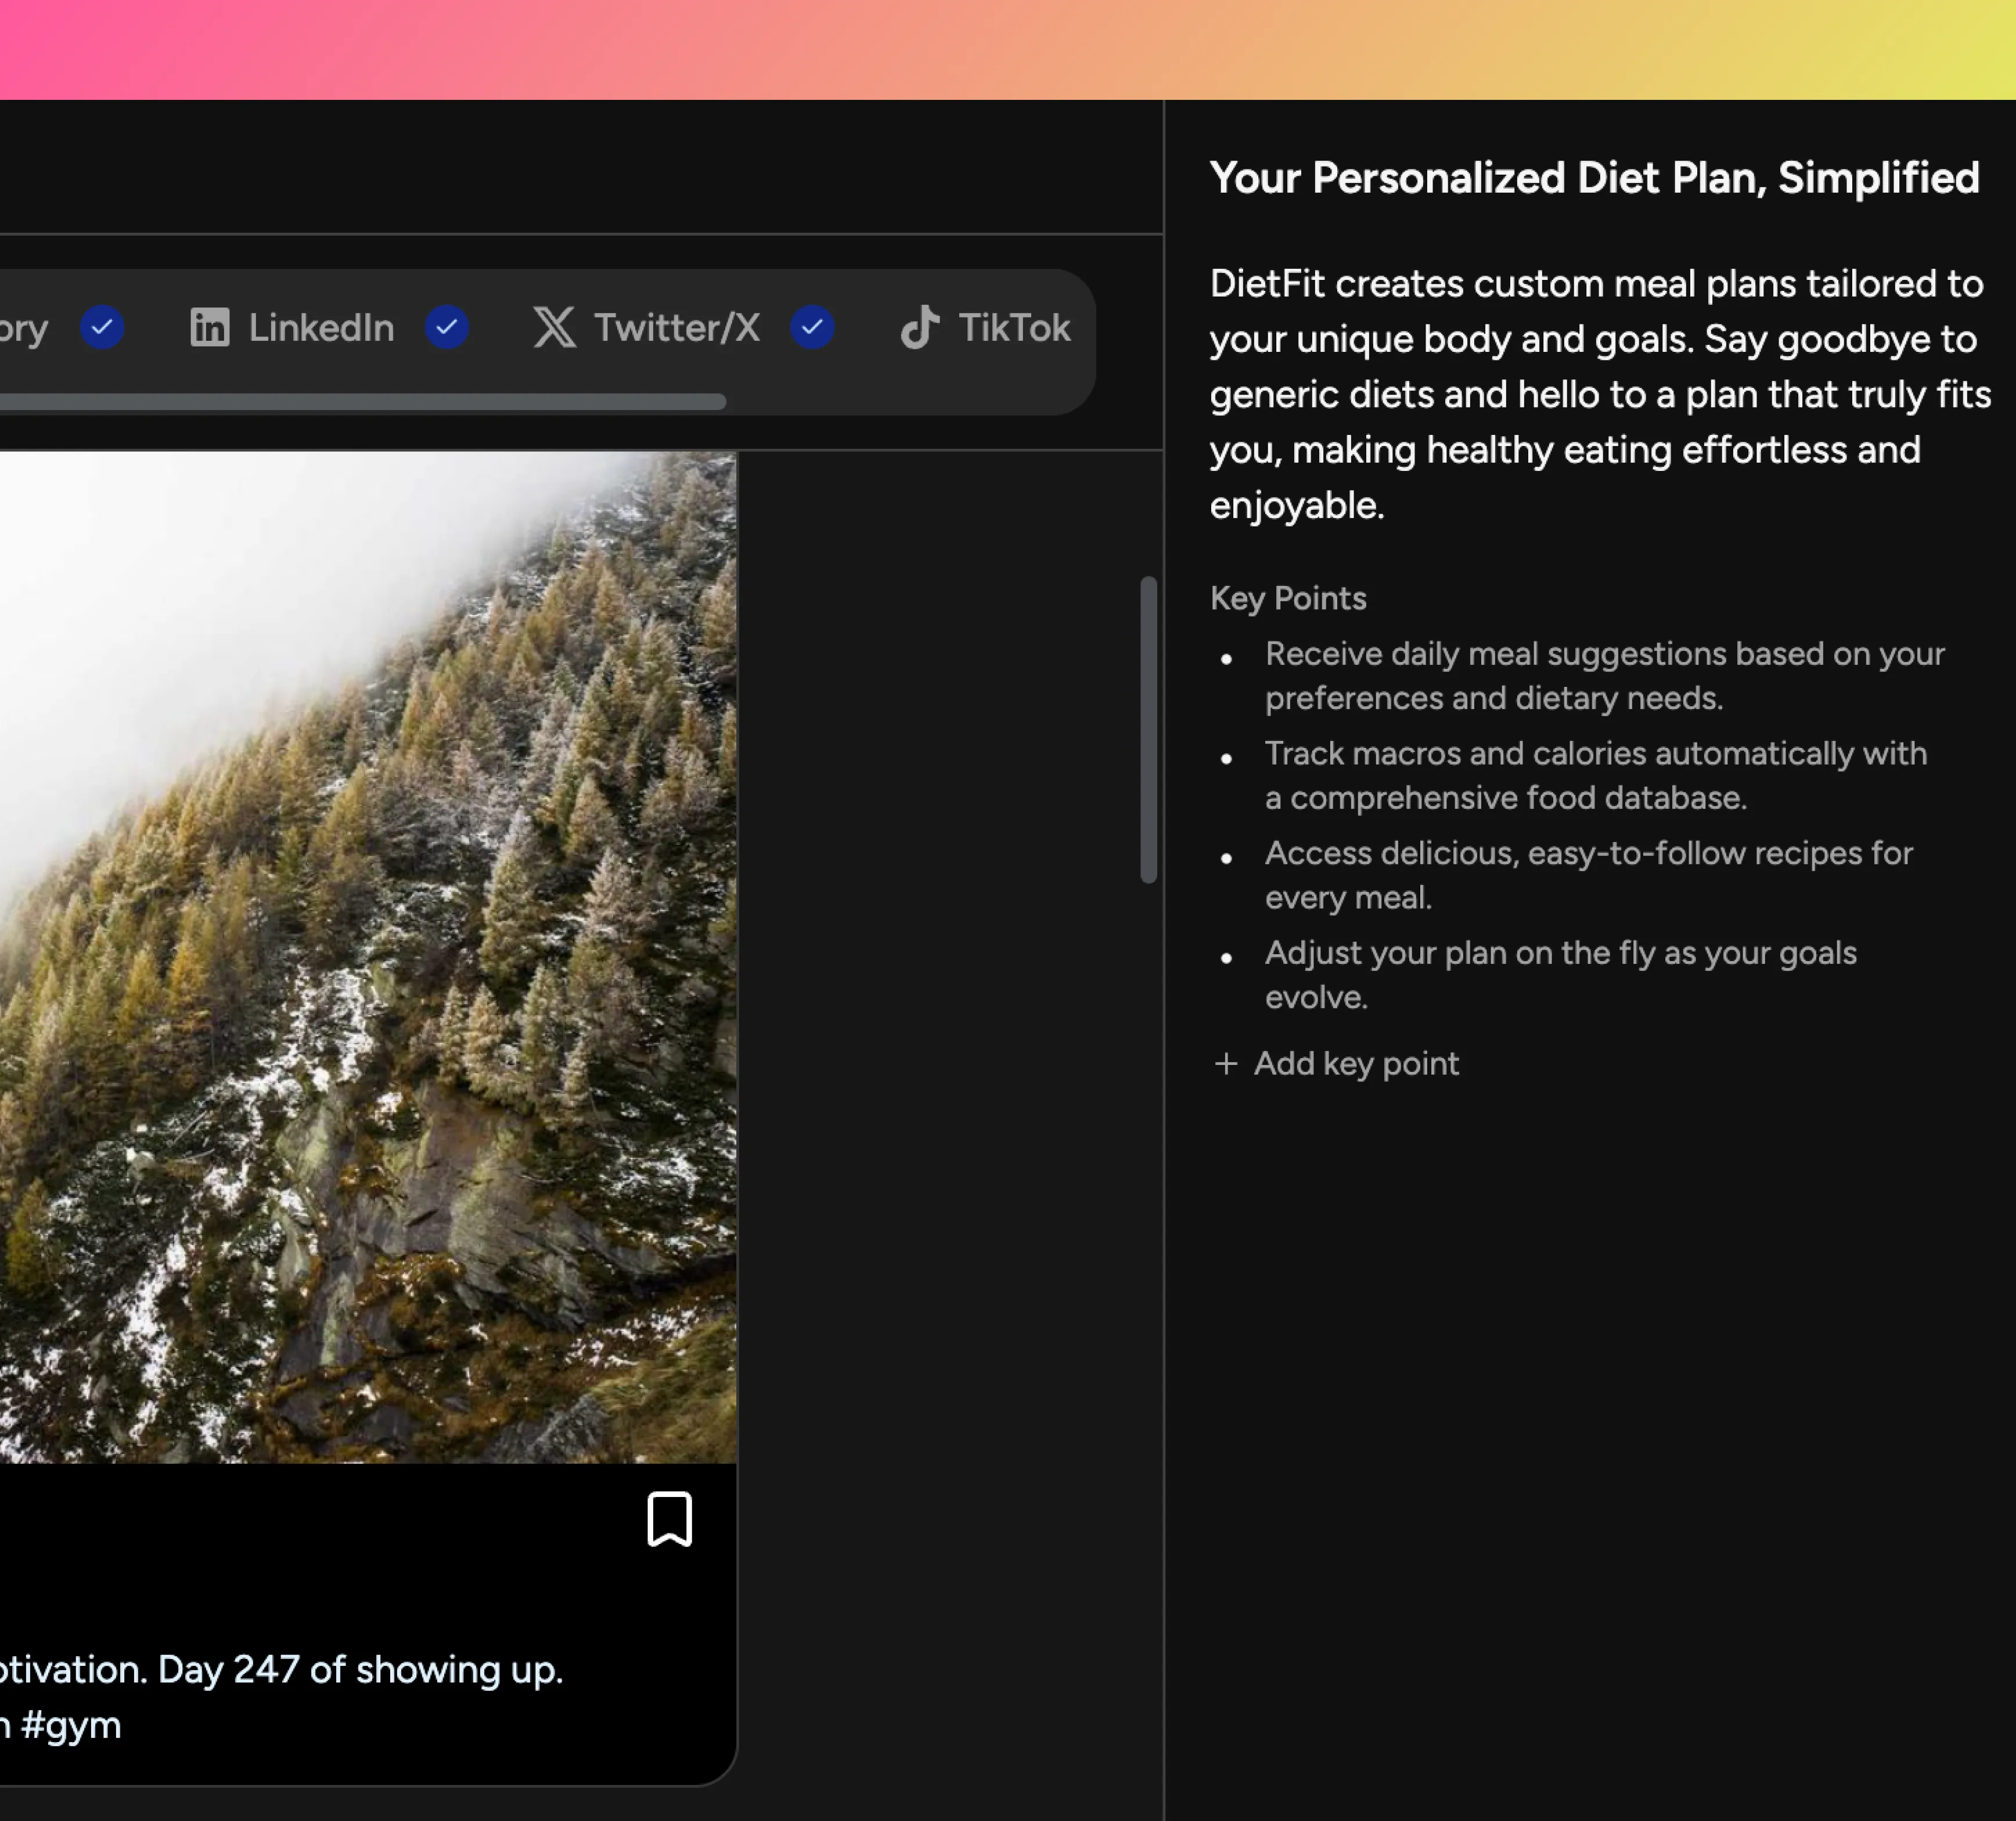The image size is (2016, 1821).
Task: Click Add key point button
Action: pos(1355,1064)
